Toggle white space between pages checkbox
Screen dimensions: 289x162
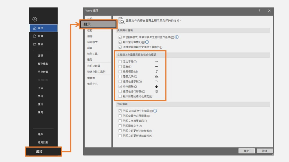click(120, 37)
